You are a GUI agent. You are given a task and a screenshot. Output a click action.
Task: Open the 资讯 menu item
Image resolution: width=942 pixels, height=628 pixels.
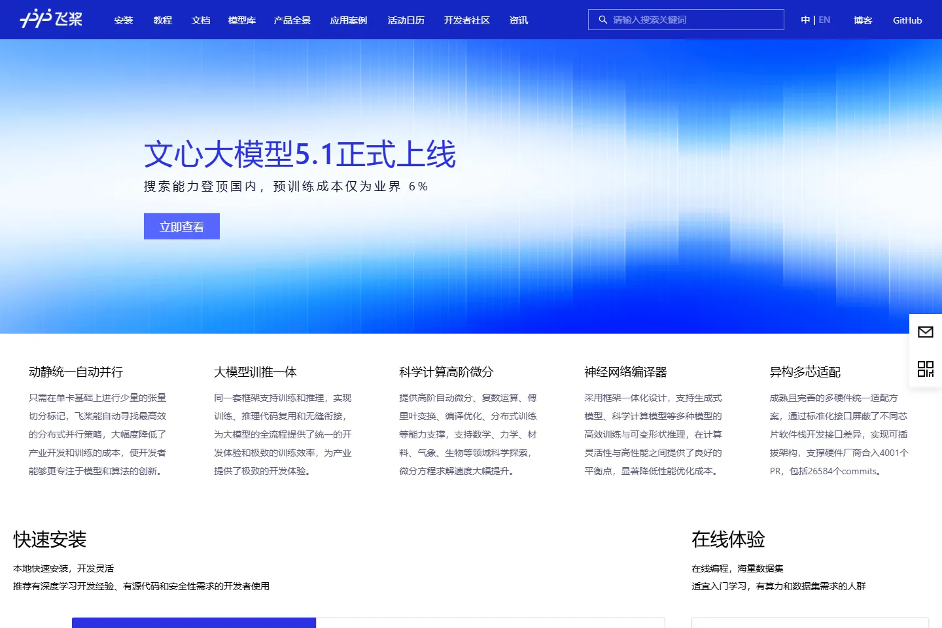click(519, 20)
